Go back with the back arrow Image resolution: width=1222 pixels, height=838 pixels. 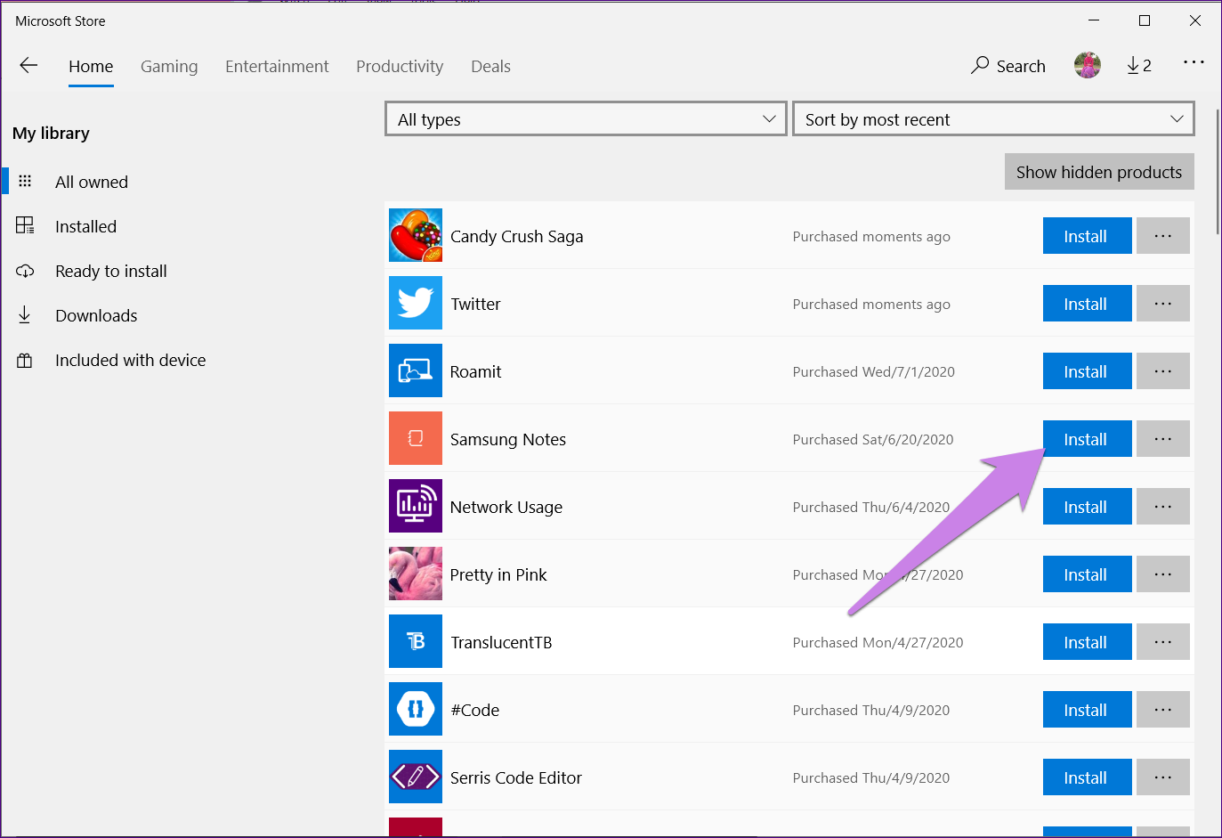[28, 65]
